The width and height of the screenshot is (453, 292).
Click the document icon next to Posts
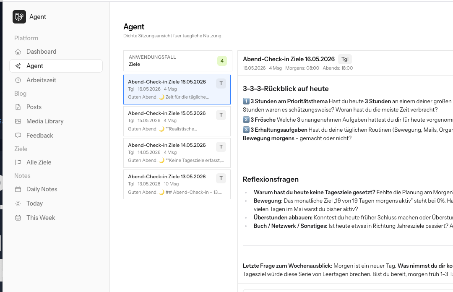pyautogui.click(x=18, y=107)
